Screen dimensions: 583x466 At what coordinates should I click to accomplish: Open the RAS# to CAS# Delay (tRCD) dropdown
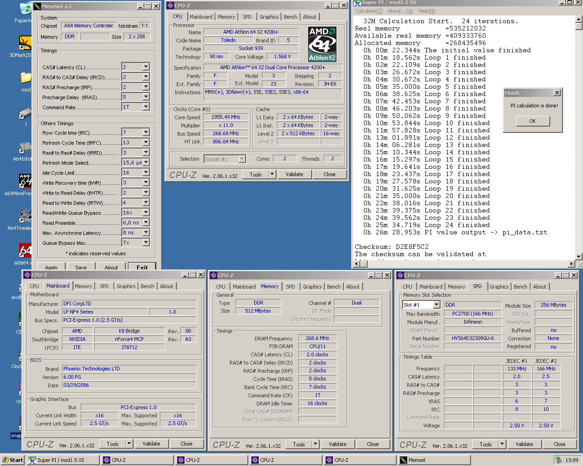(146, 77)
